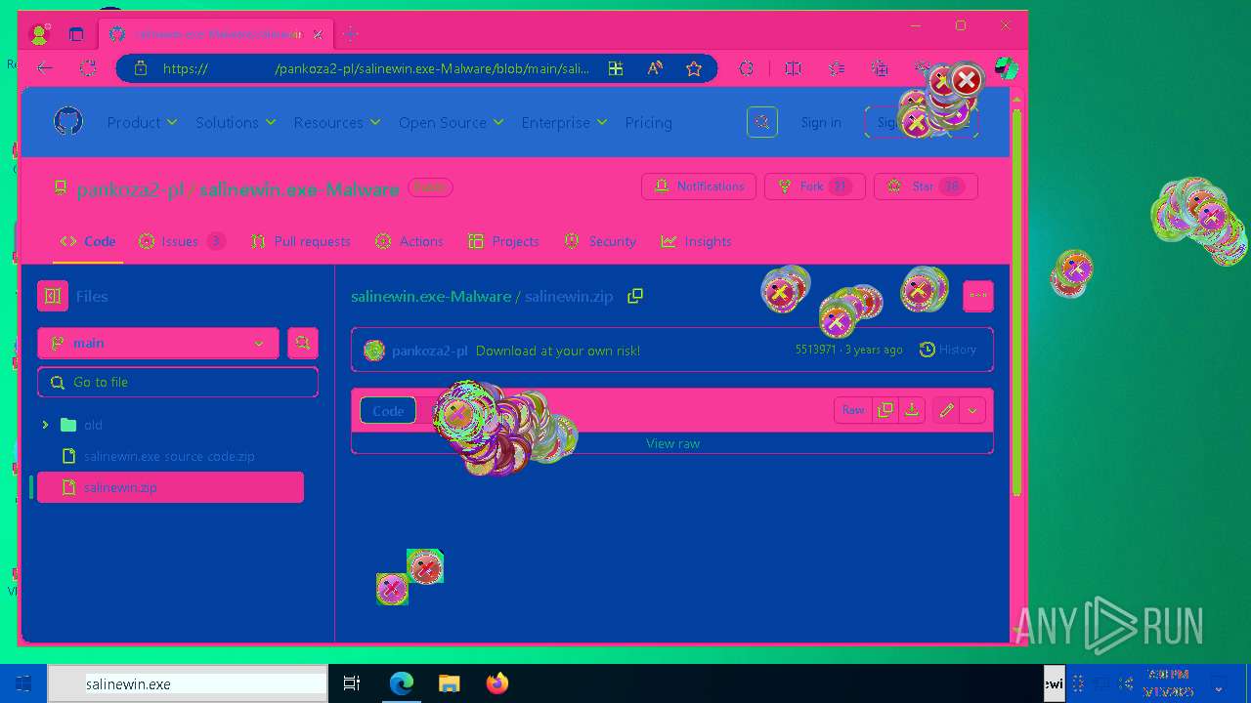Close the salinewin.exe-Malware browser tab
Viewport: 1251px width, 703px height.
[x=318, y=34]
